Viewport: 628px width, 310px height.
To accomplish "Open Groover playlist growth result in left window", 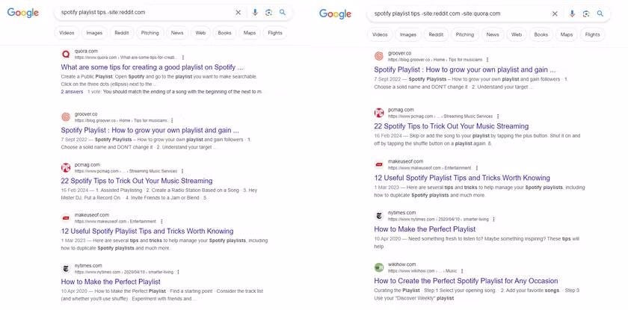I will pos(150,131).
